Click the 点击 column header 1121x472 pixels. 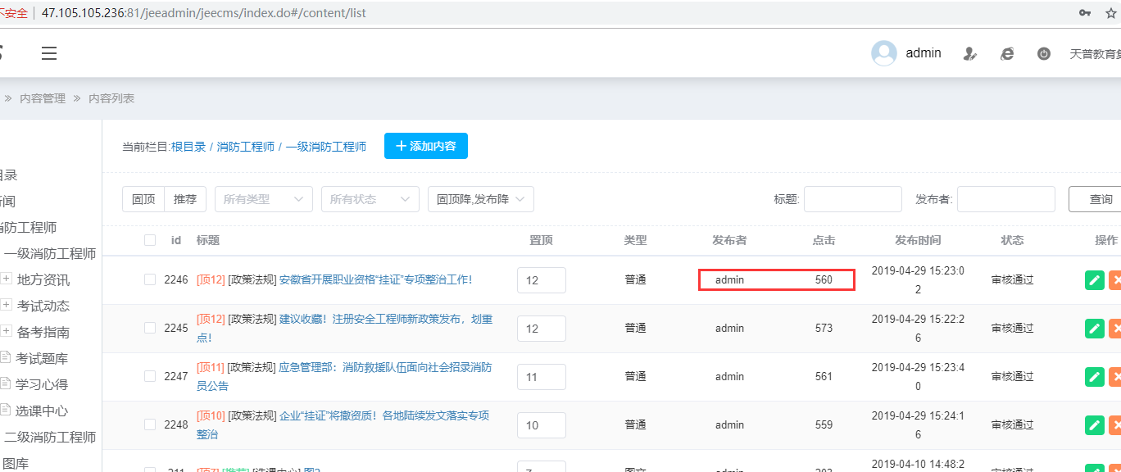(x=824, y=240)
